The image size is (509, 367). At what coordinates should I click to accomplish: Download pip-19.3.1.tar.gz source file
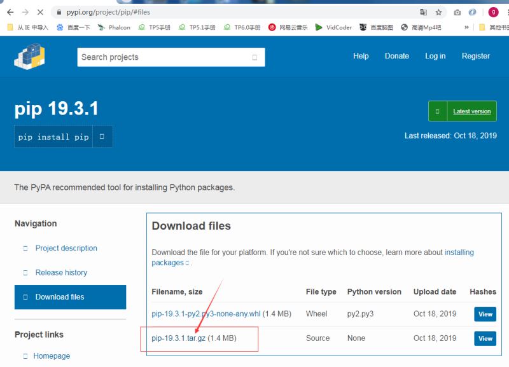(178, 338)
